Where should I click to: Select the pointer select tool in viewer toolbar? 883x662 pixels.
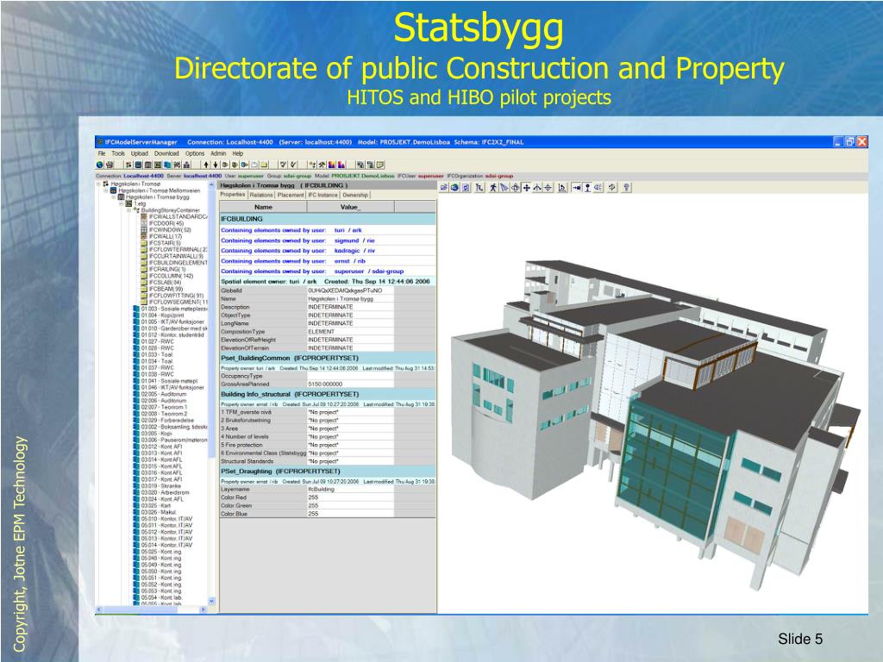(504, 187)
